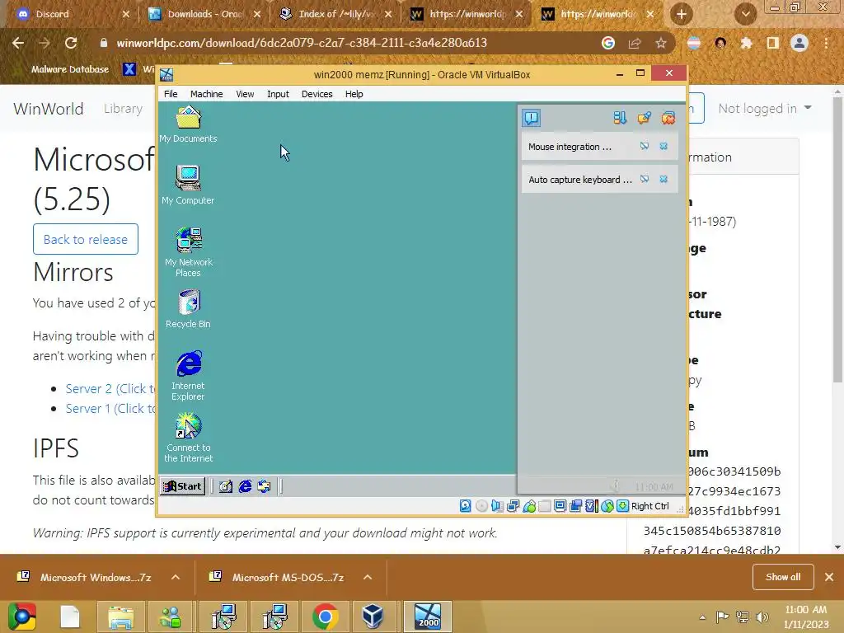Viewport: 844px width, 633px height.
Task: Toggle the mouse integration status icon
Action: (x=607, y=506)
